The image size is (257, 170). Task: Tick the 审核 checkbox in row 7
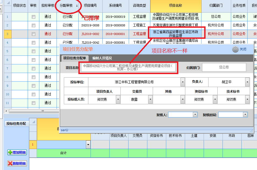(34, 68)
